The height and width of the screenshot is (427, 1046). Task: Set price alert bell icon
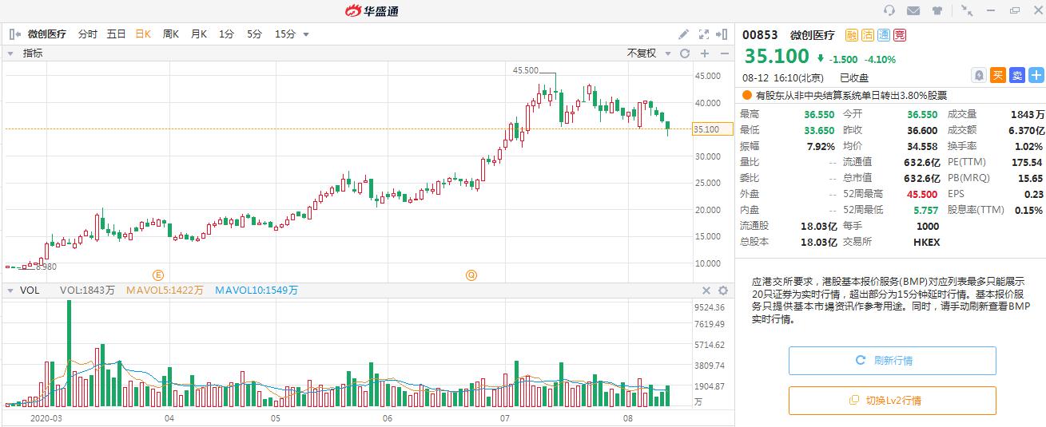[x=979, y=75]
